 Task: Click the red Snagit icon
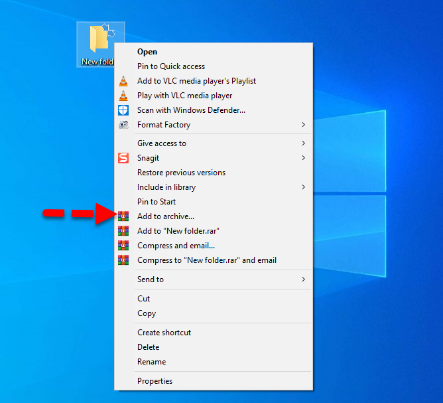point(123,158)
